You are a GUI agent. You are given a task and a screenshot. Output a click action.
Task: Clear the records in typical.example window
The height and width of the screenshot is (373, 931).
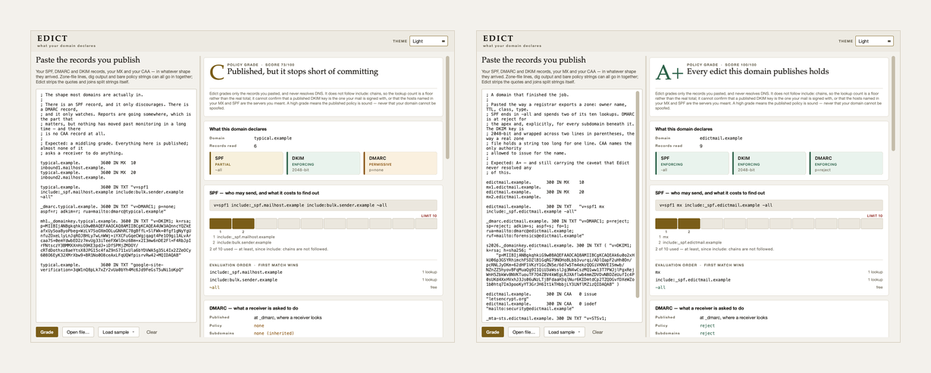click(152, 332)
